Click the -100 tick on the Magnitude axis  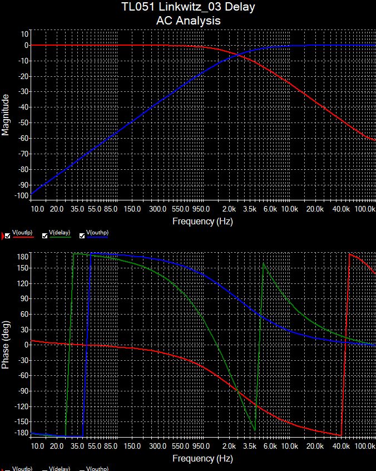[21, 195]
